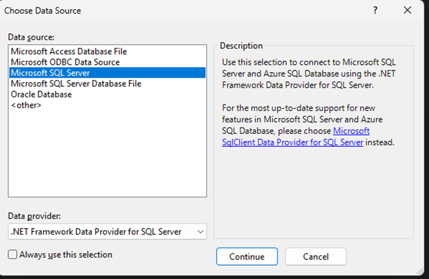Viewport: 429px width, 279px height.
Task: Click the Help question mark button
Action: pos(375,10)
